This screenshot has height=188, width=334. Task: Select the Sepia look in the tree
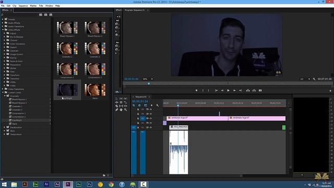(15, 124)
